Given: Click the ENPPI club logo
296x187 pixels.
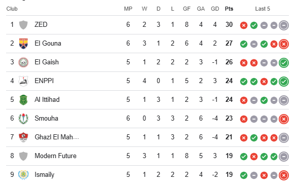Looking at the screenshot, I should point(23,81).
